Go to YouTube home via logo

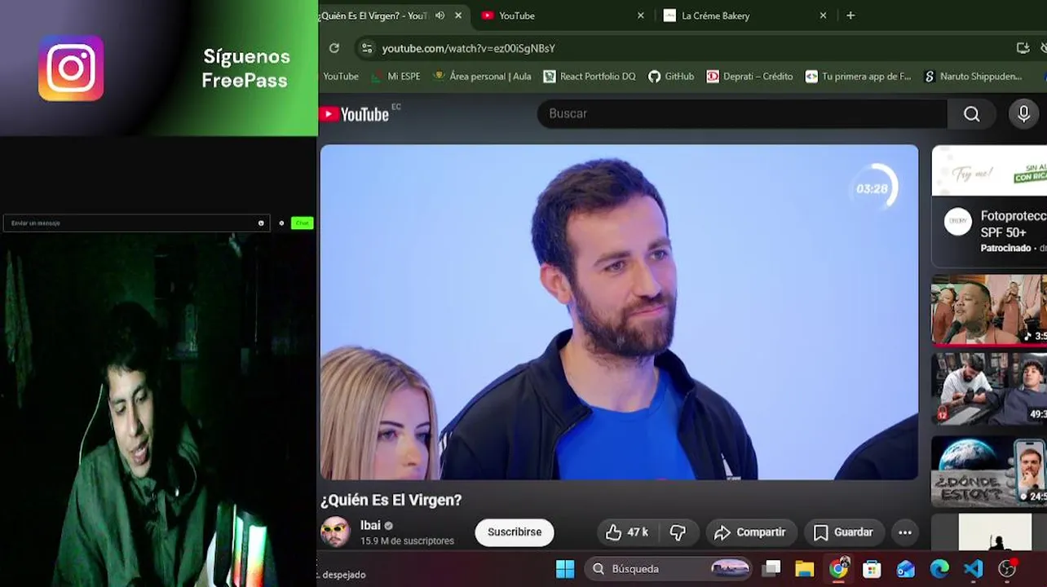pyautogui.click(x=355, y=114)
